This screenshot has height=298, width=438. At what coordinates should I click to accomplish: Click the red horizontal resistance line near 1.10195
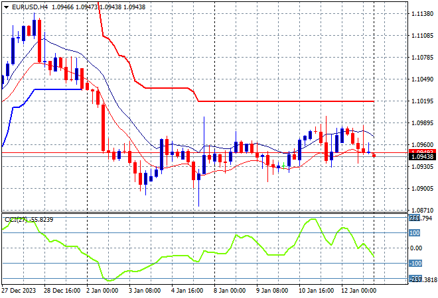click(x=285, y=101)
